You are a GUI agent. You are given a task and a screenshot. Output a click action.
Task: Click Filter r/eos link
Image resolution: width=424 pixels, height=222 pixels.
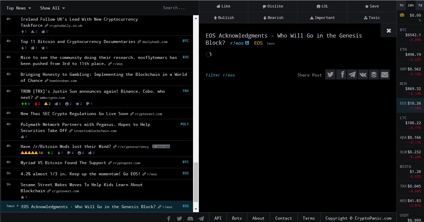(x=220, y=75)
